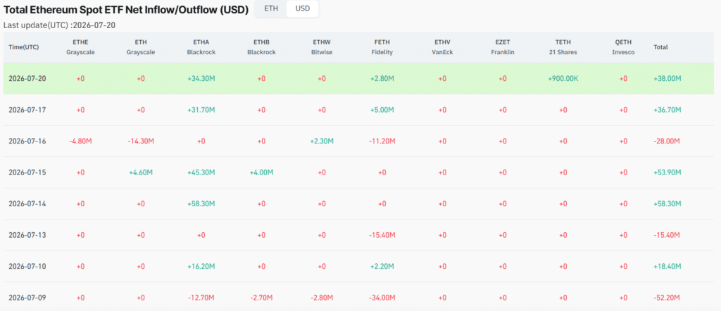Screen dimensions: 721x311
Task: Click the +2.80M FETH value
Action: pyautogui.click(x=382, y=79)
